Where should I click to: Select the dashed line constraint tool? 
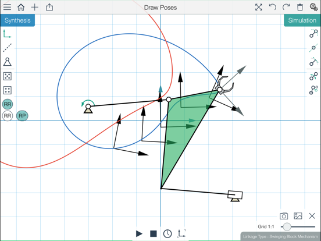(8, 48)
